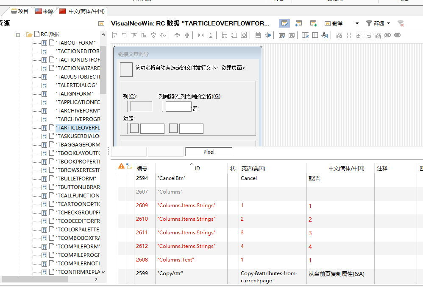Click the tree scrollbar up arrow
Viewport: 423px width, 287px height.
pos(103,34)
